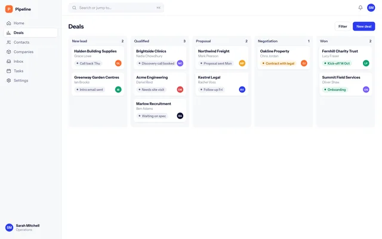The width and height of the screenshot is (382, 239).
Task: Click the notifications bell icon
Action: (x=361, y=8)
